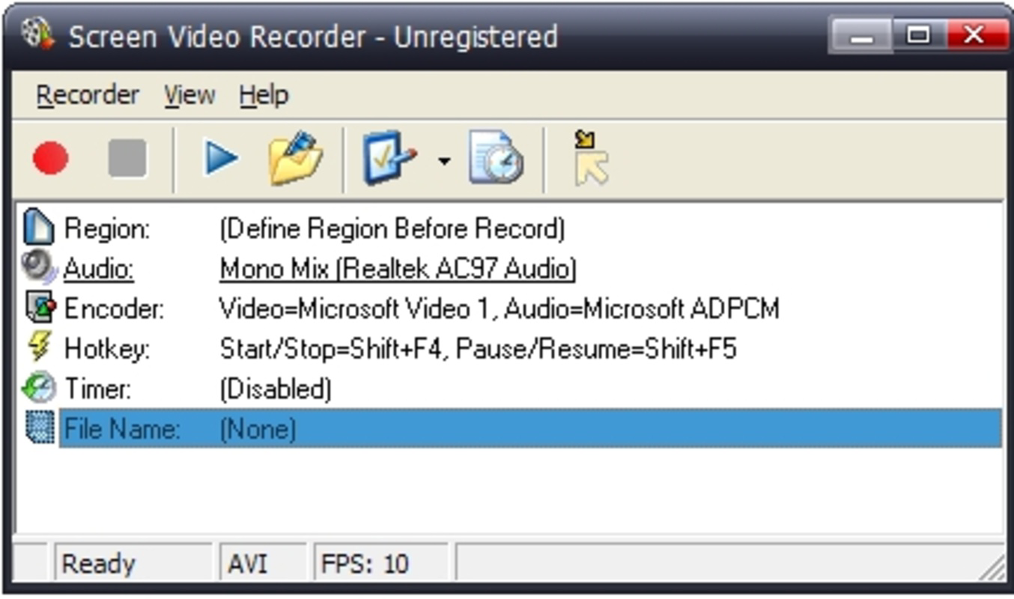The width and height of the screenshot is (1014, 599).
Task: Open the scheduled recording timer icon
Action: (494, 157)
